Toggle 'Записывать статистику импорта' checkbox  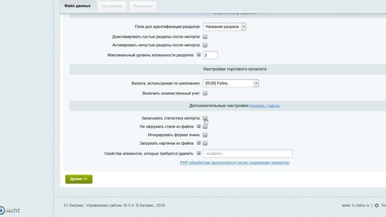click(x=205, y=118)
